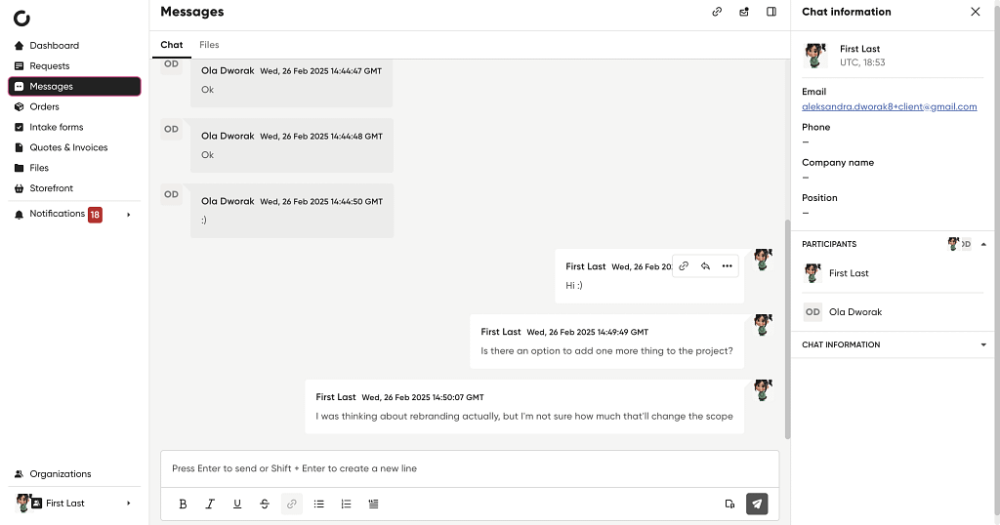Click the message input field
The width and height of the screenshot is (1000, 525).
pos(470,468)
